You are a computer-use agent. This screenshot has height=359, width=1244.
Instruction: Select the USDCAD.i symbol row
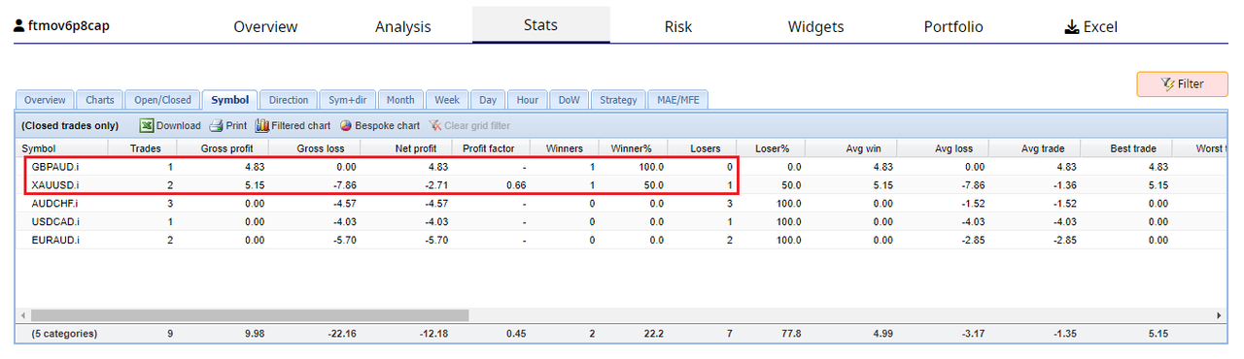pos(622,221)
